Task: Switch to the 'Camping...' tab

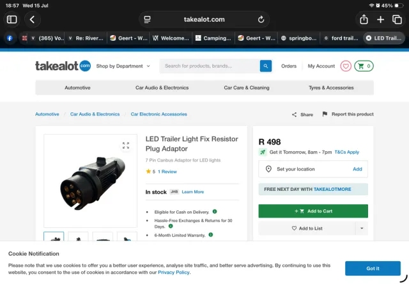Action: (x=213, y=38)
